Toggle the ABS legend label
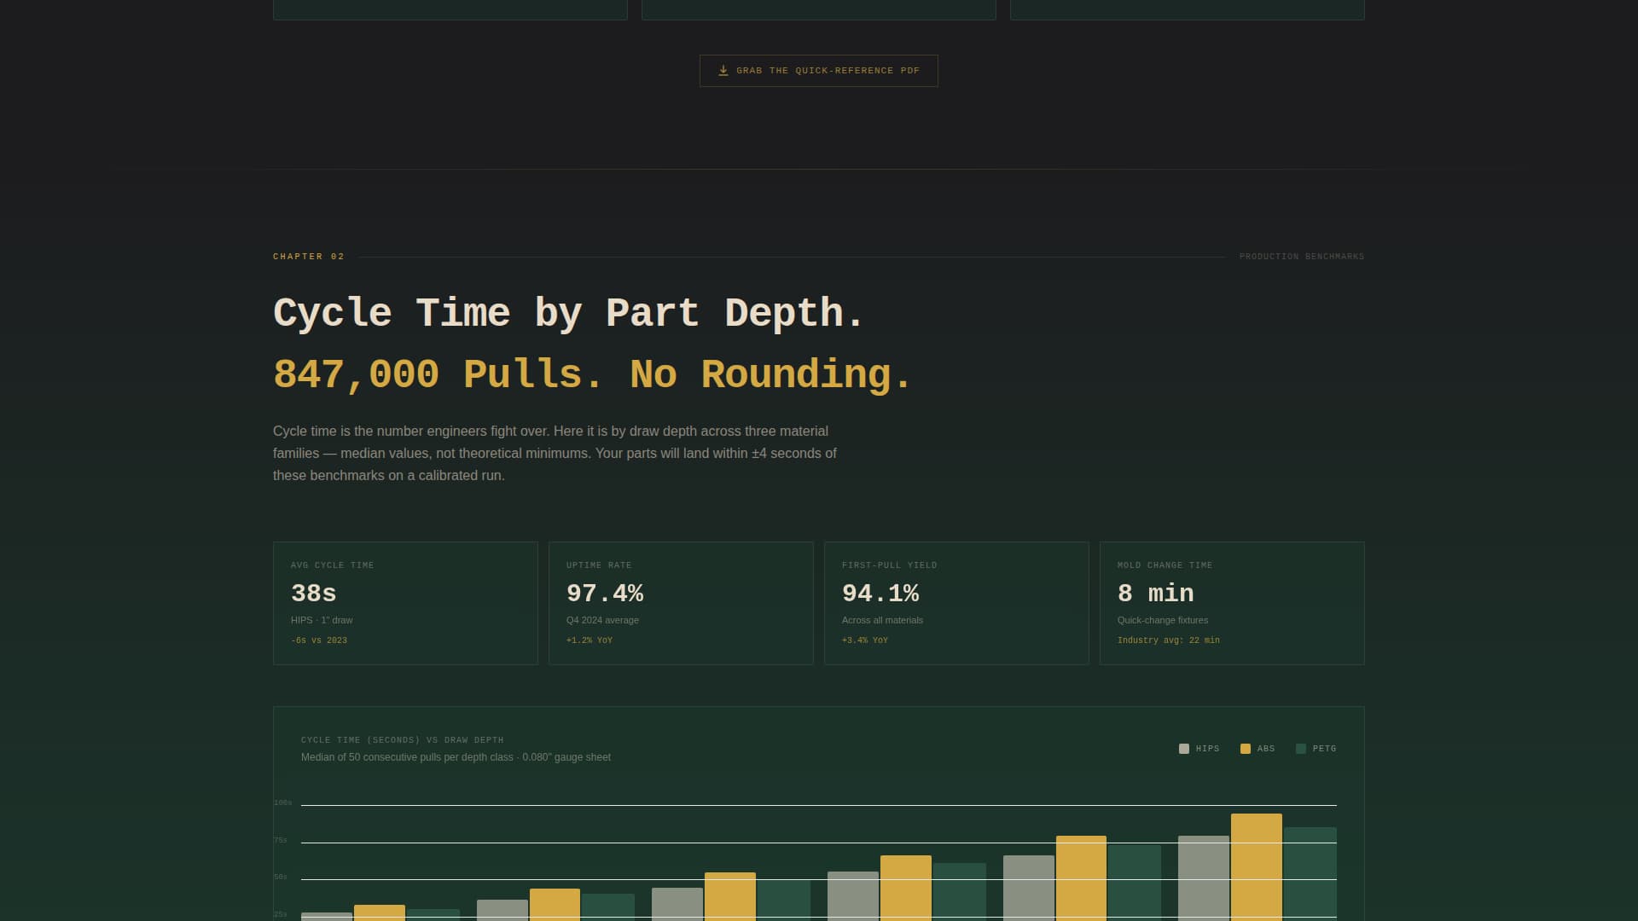 [x=1266, y=749]
